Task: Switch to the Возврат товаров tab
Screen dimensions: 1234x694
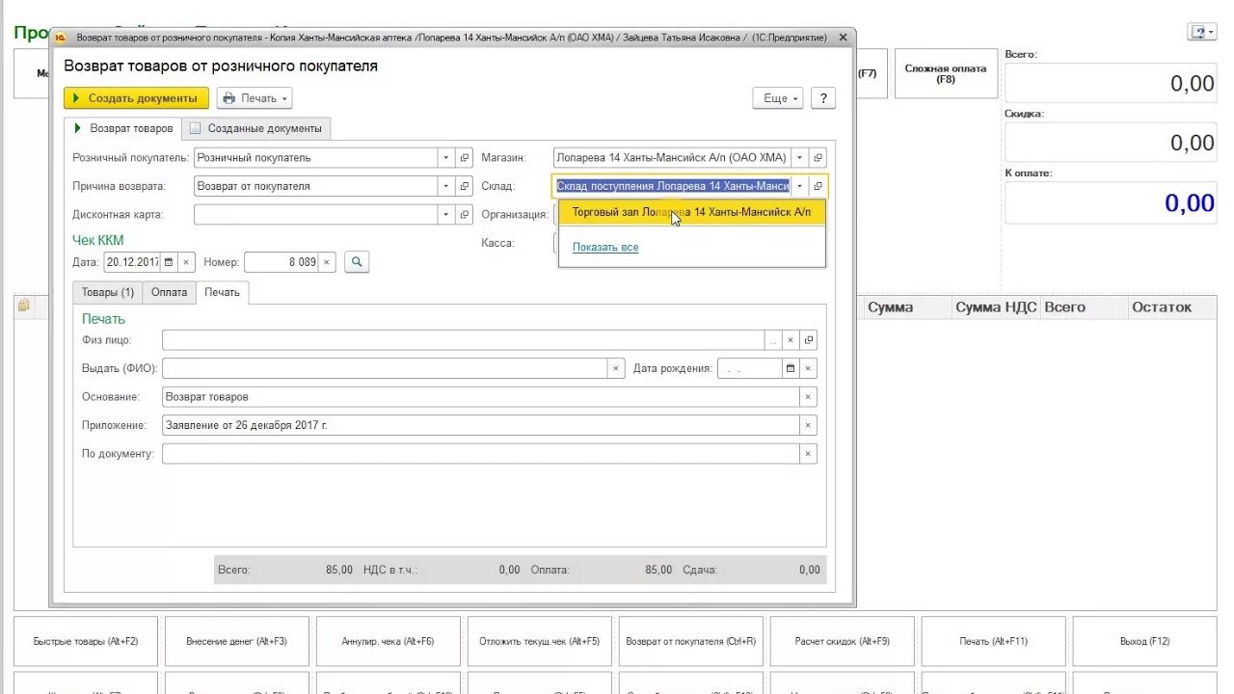Action: point(122,128)
